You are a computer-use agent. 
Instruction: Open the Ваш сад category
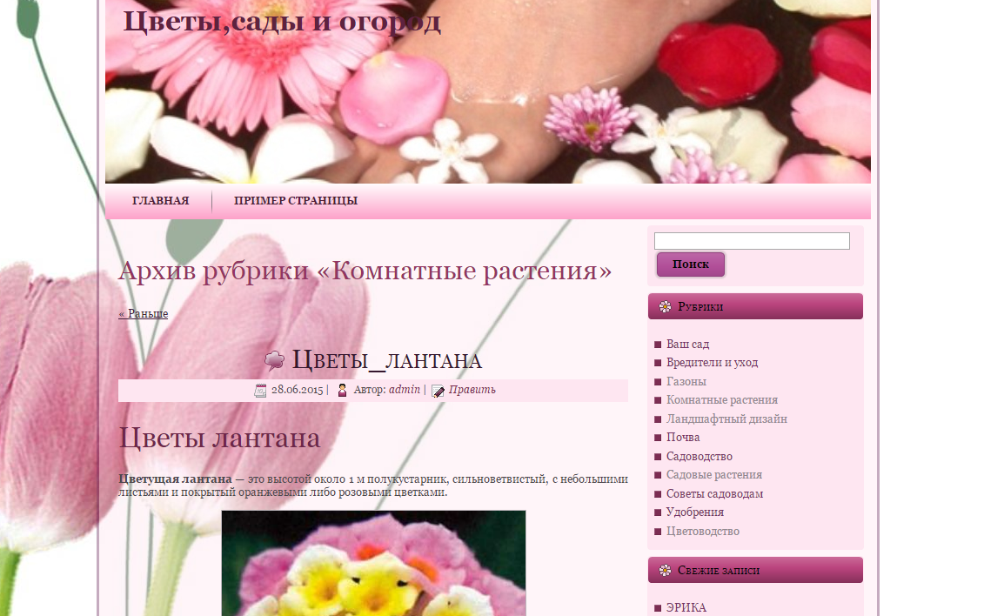688,345
